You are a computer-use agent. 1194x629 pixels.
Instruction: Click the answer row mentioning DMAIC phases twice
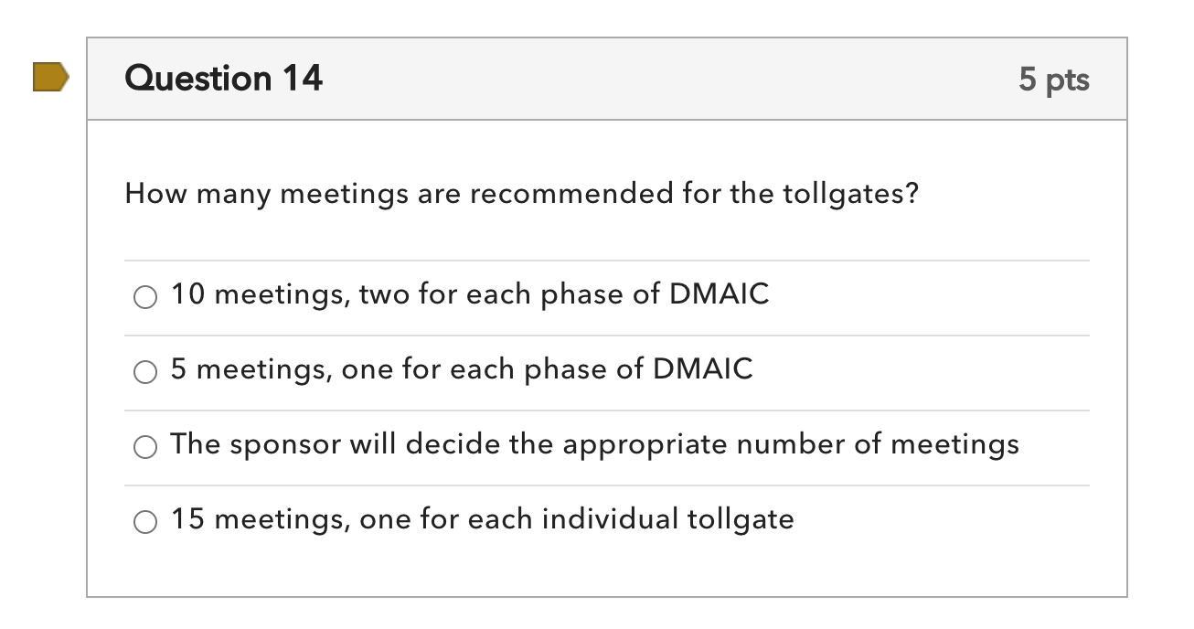point(471,294)
